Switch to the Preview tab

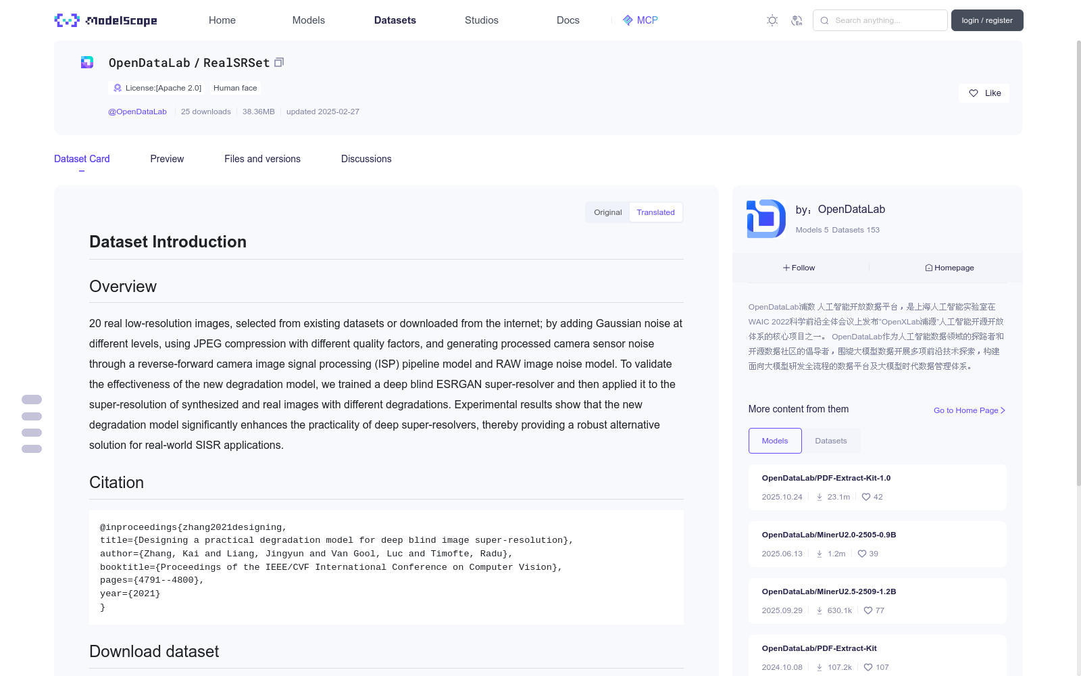[167, 159]
